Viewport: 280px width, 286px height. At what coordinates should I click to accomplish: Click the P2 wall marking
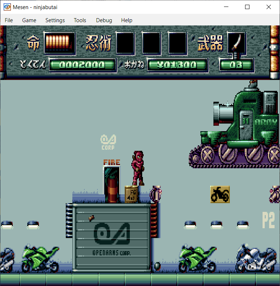point(268,220)
